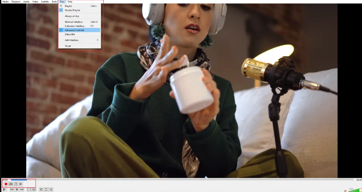Open the Playback menu
The image size is (362, 192).
coord(16,2)
